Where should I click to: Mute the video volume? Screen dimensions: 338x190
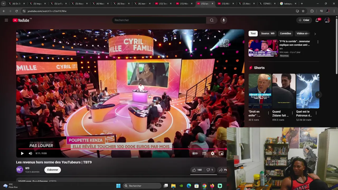[x=30, y=153]
